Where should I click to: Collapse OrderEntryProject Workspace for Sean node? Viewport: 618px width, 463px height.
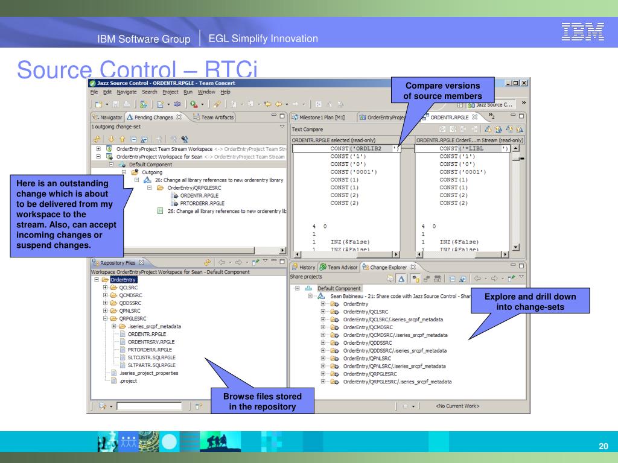point(98,157)
